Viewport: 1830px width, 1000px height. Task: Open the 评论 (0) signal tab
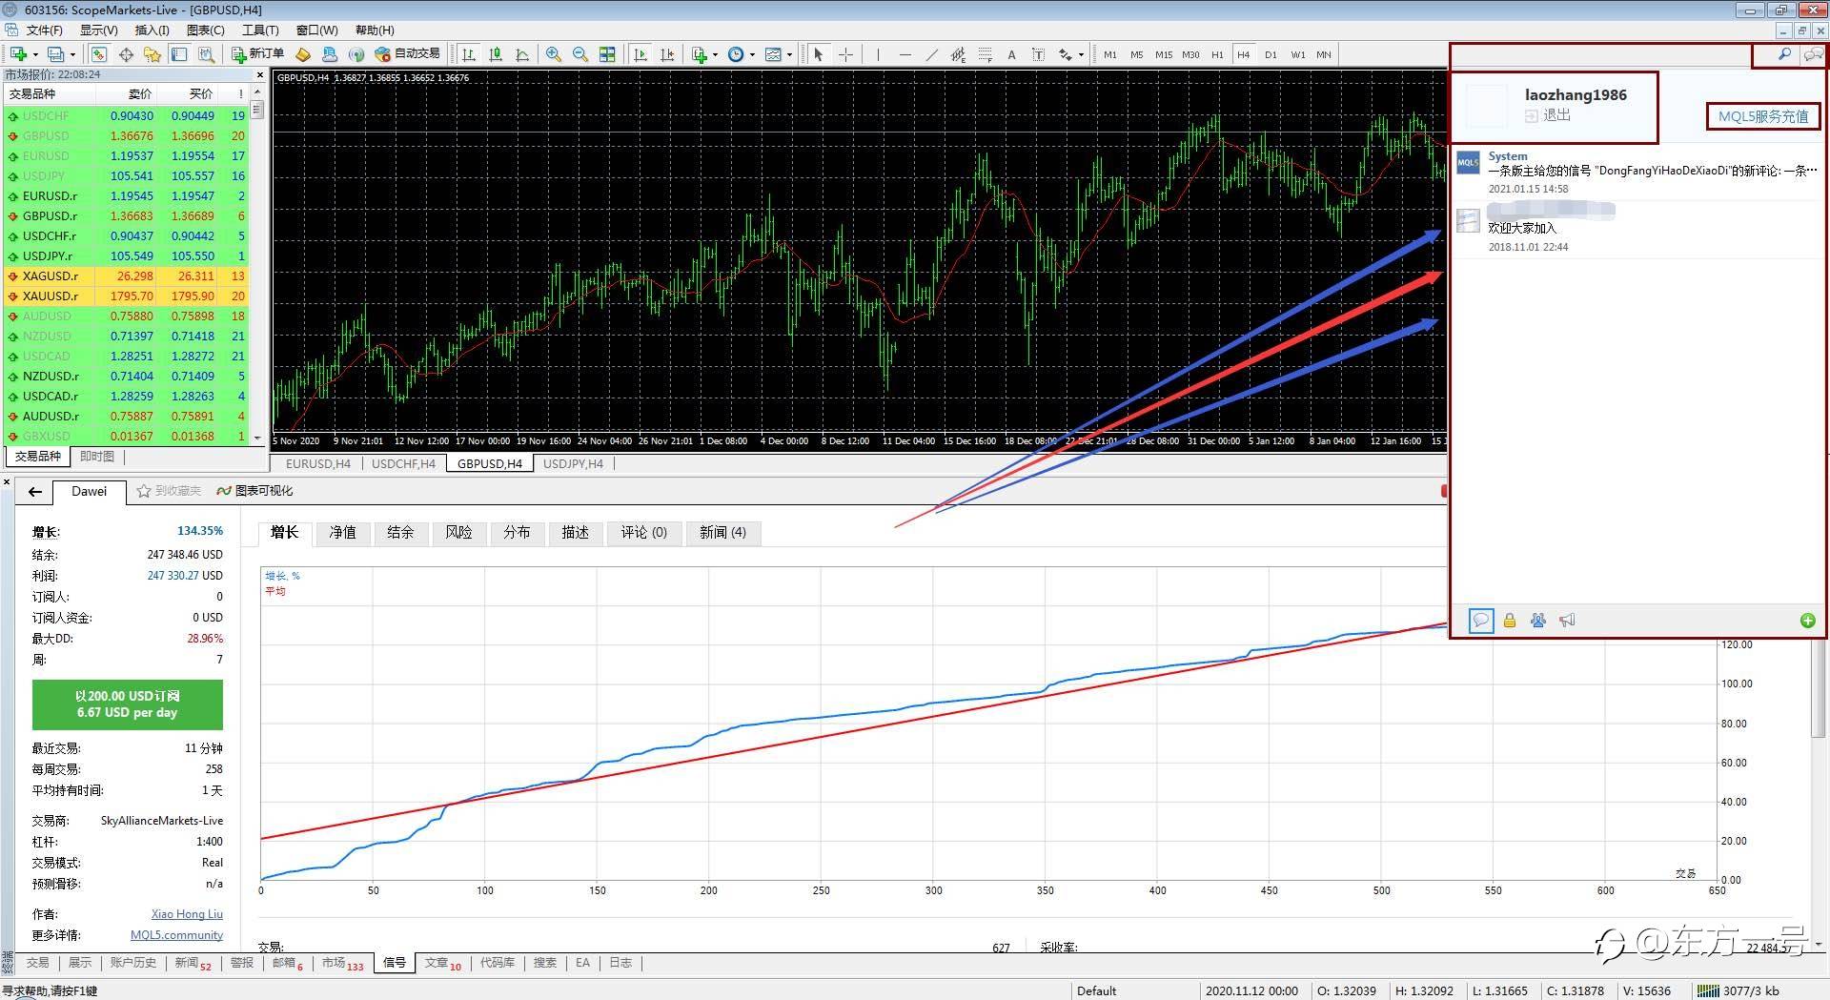[644, 532]
